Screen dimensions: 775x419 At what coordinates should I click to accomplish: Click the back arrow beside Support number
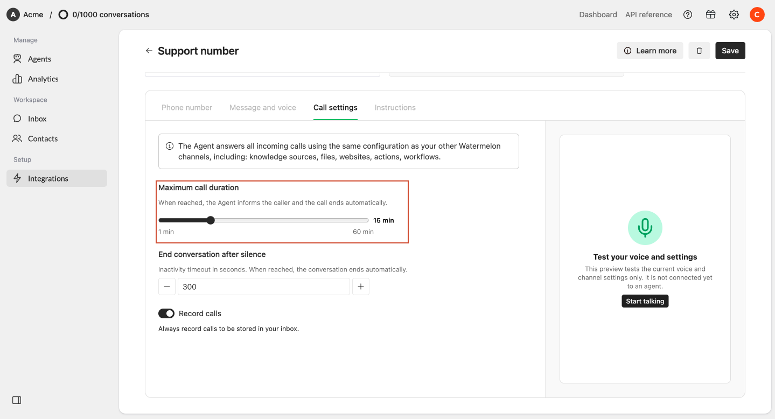(149, 51)
